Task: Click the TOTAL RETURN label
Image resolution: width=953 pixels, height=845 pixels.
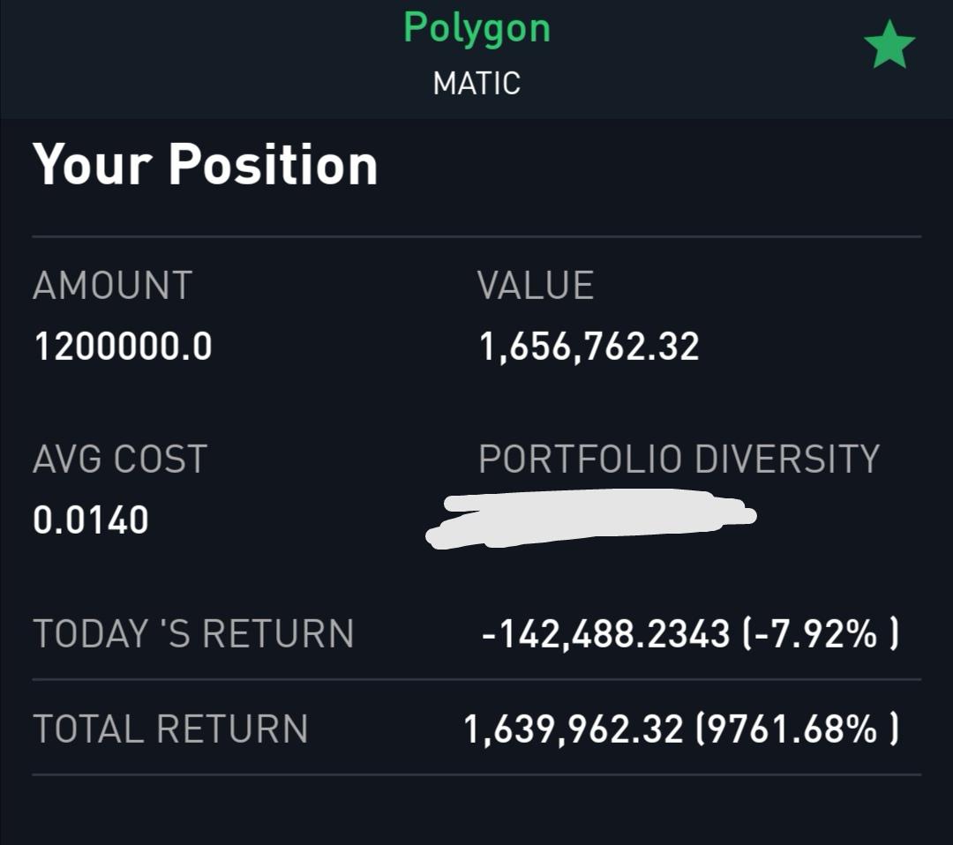Action: click(170, 729)
